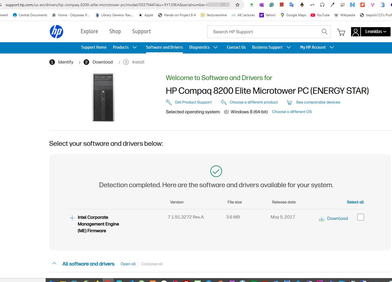Click the Windows 8 (64-bit) OS icon
The image size is (392, 282).
(x=226, y=112)
